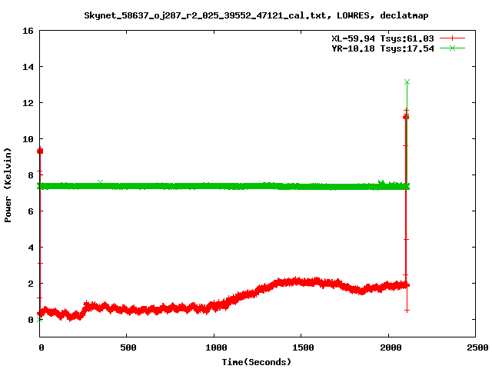
Task: Click the y-axis tick label 4
Action: tap(31, 248)
